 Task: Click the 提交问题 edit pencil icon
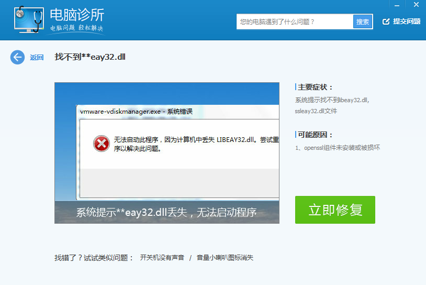[x=386, y=21]
